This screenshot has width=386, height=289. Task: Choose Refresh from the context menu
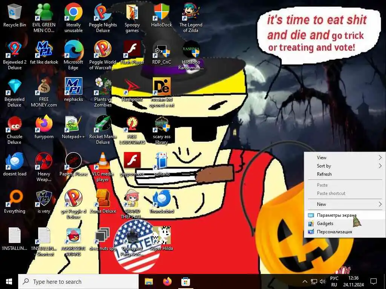(x=345, y=174)
